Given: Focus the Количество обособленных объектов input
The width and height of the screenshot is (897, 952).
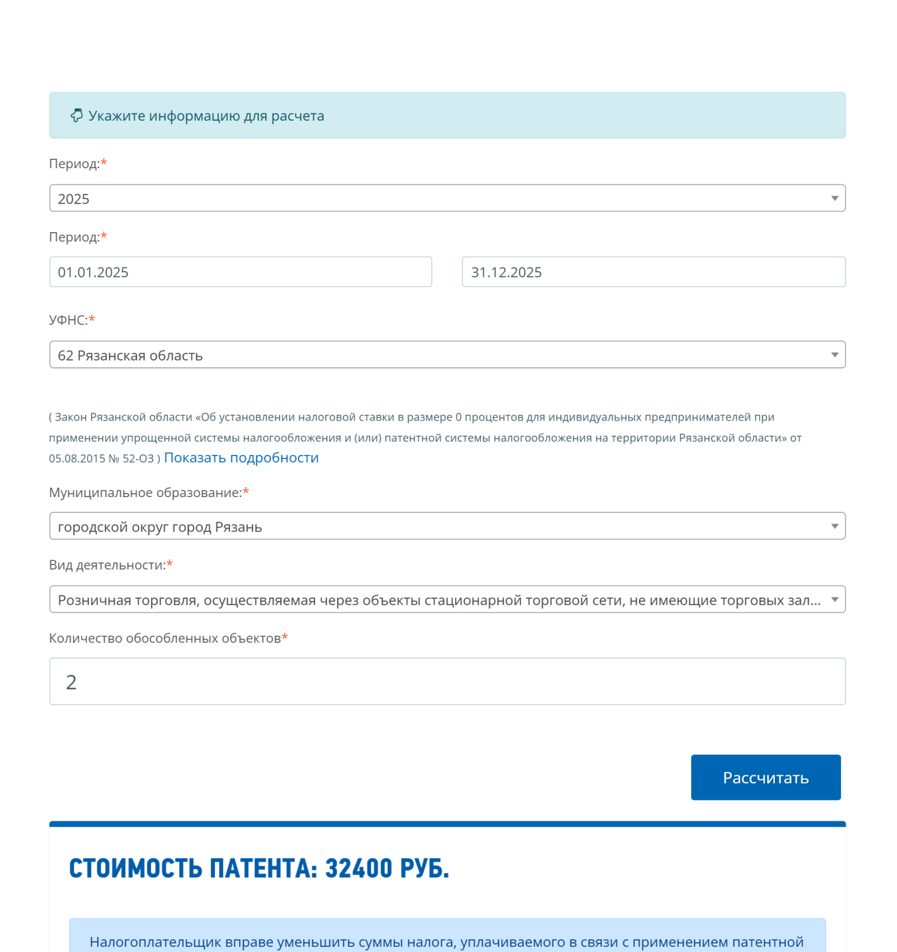Looking at the screenshot, I should (447, 682).
